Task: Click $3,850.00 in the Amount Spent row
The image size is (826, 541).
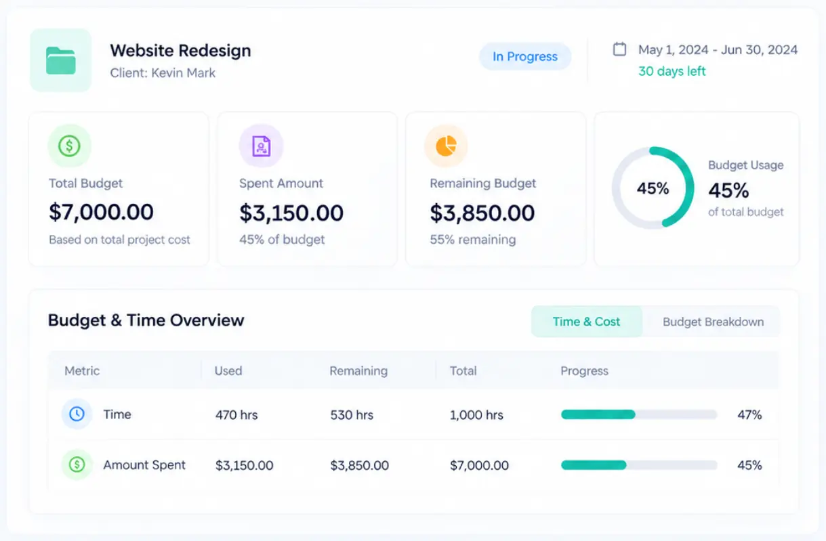Action: tap(360, 466)
